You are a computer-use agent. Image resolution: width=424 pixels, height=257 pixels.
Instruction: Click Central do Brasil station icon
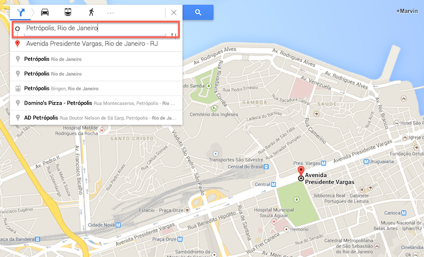point(267,167)
